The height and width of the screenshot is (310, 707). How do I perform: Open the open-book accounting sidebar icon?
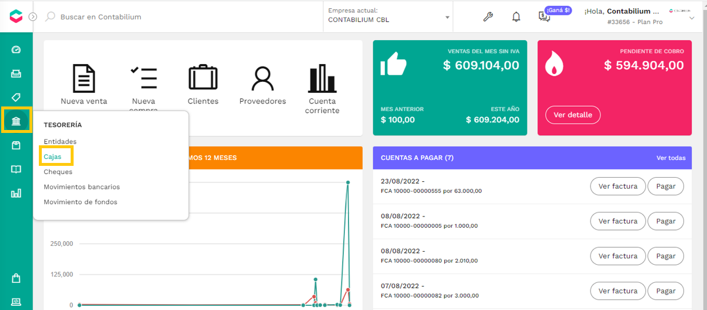[x=16, y=169]
